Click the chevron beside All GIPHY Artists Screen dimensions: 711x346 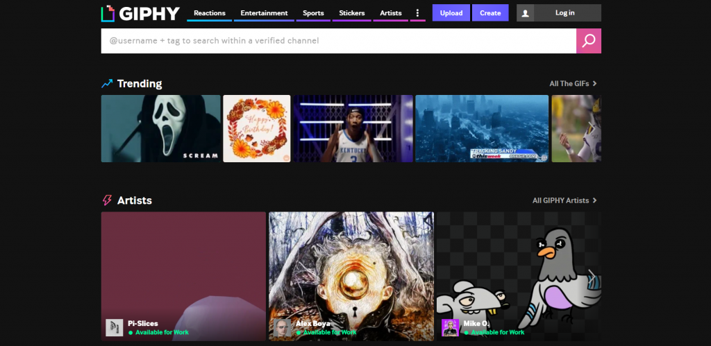pyautogui.click(x=594, y=200)
